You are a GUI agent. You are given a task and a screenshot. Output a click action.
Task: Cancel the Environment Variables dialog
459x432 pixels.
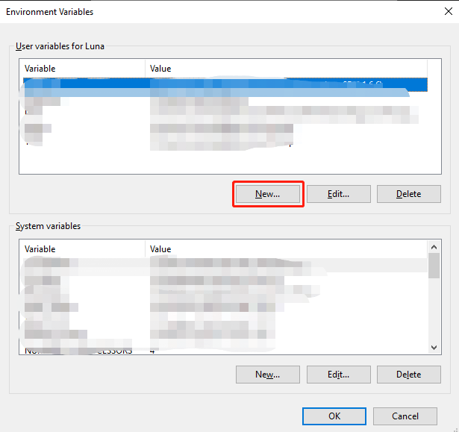tap(405, 416)
